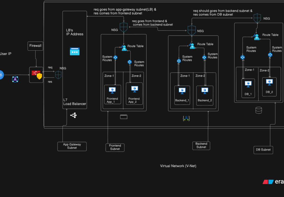Screen dimensions: 284x197
Task: Select text 'req goes from frontend &'
Action: click(x=149, y=21)
